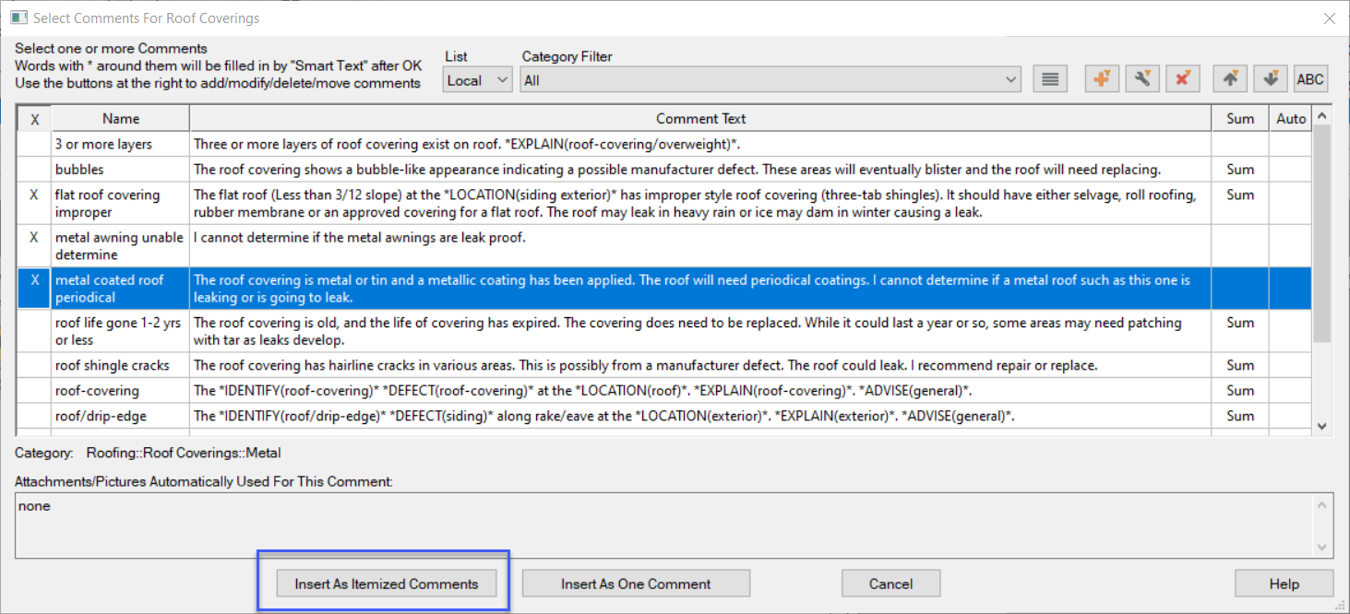Move the comment down with the down-arrow icon
Viewport: 1350px width, 614px height.
1271,79
